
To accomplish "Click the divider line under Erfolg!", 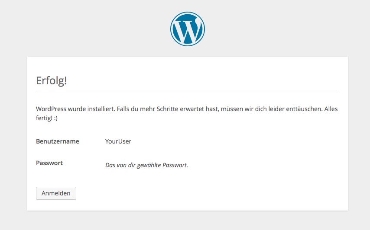I will [x=188, y=91].
